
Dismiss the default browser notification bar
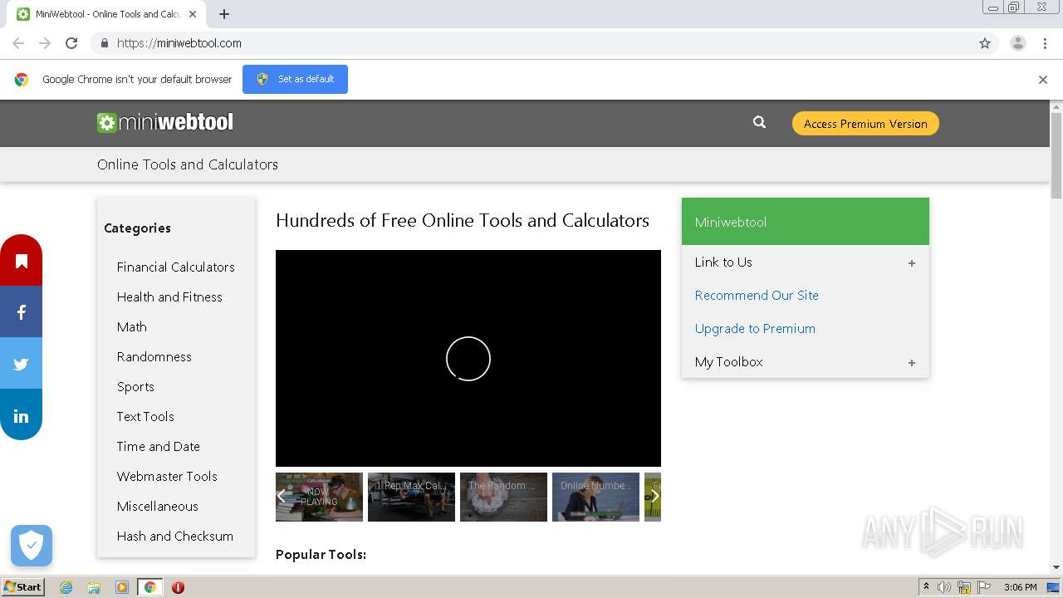(x=1043, y=80)
